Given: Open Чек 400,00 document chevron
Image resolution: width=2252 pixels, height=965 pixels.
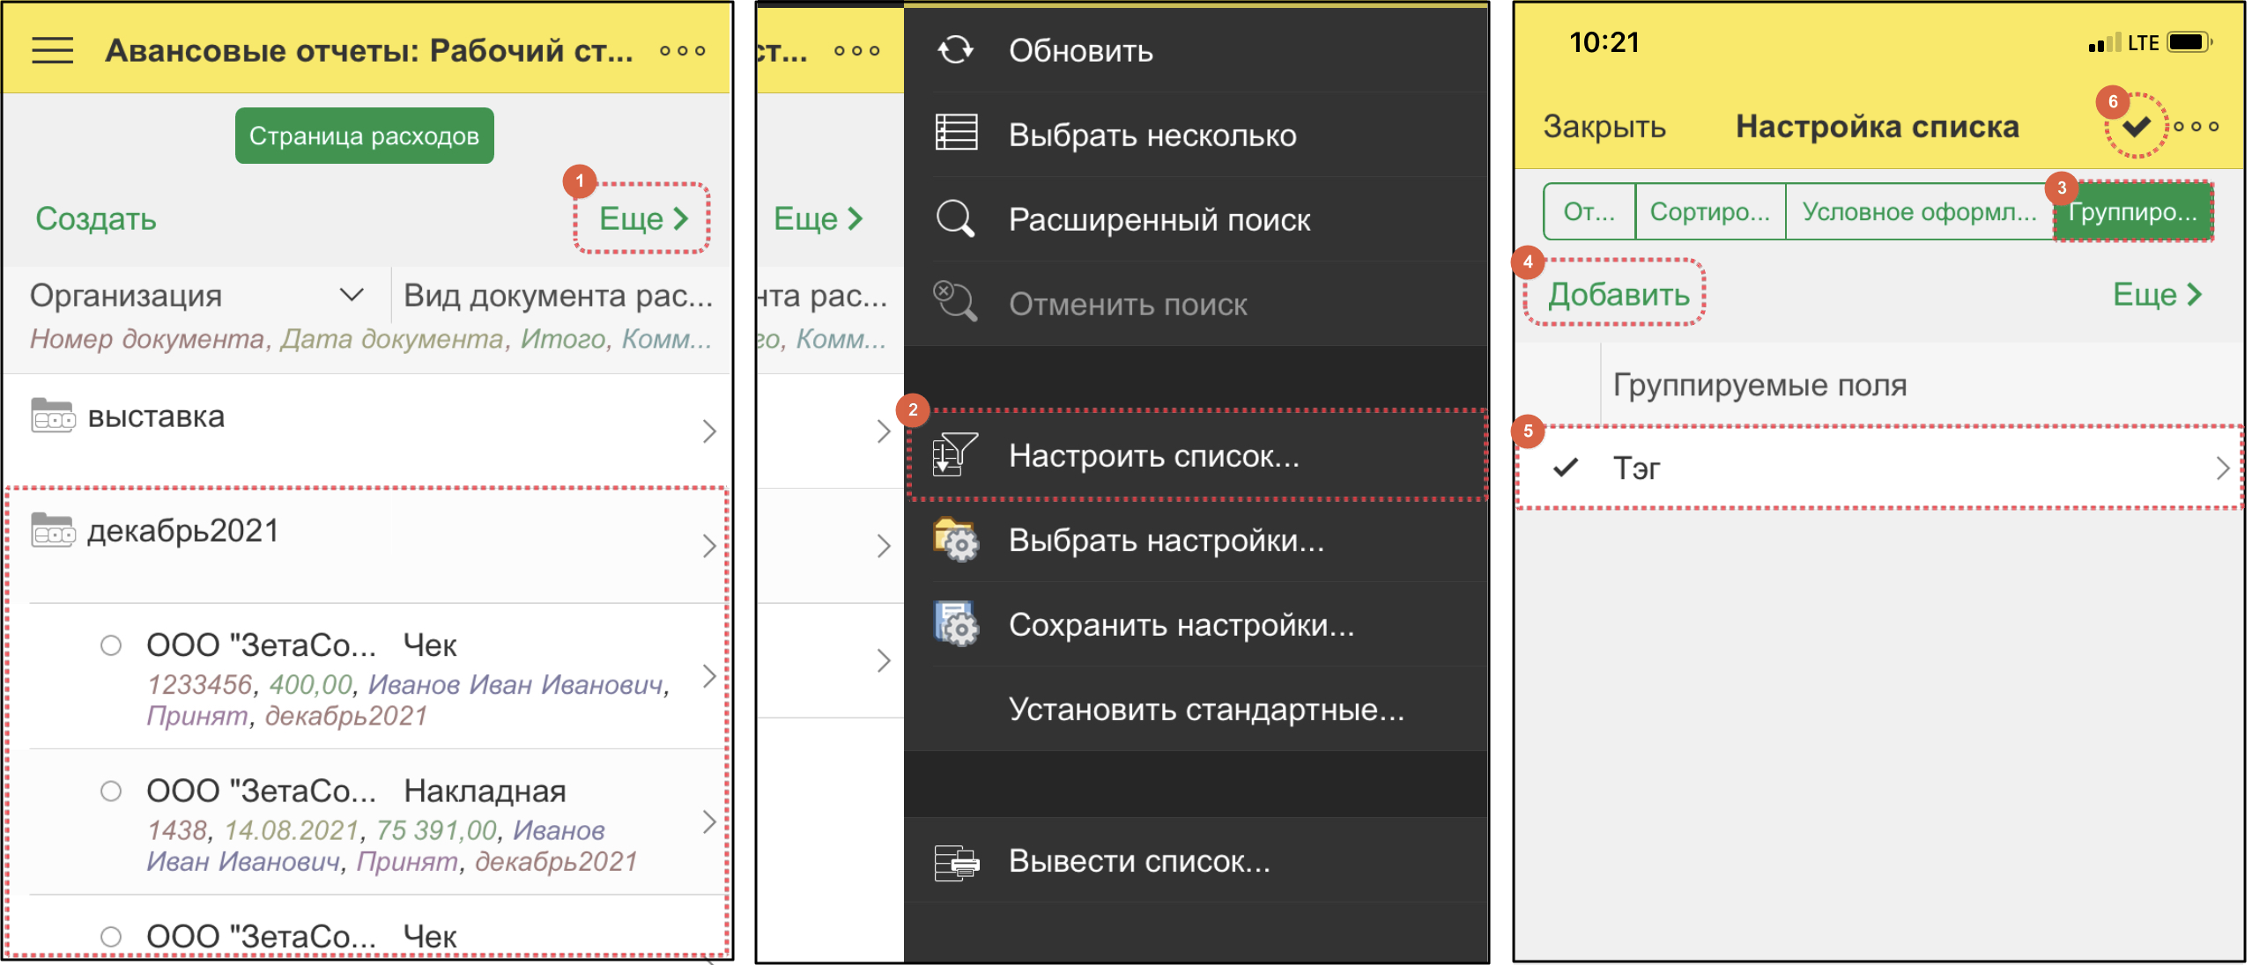Looking at the screenshot, I should point(709,676).
